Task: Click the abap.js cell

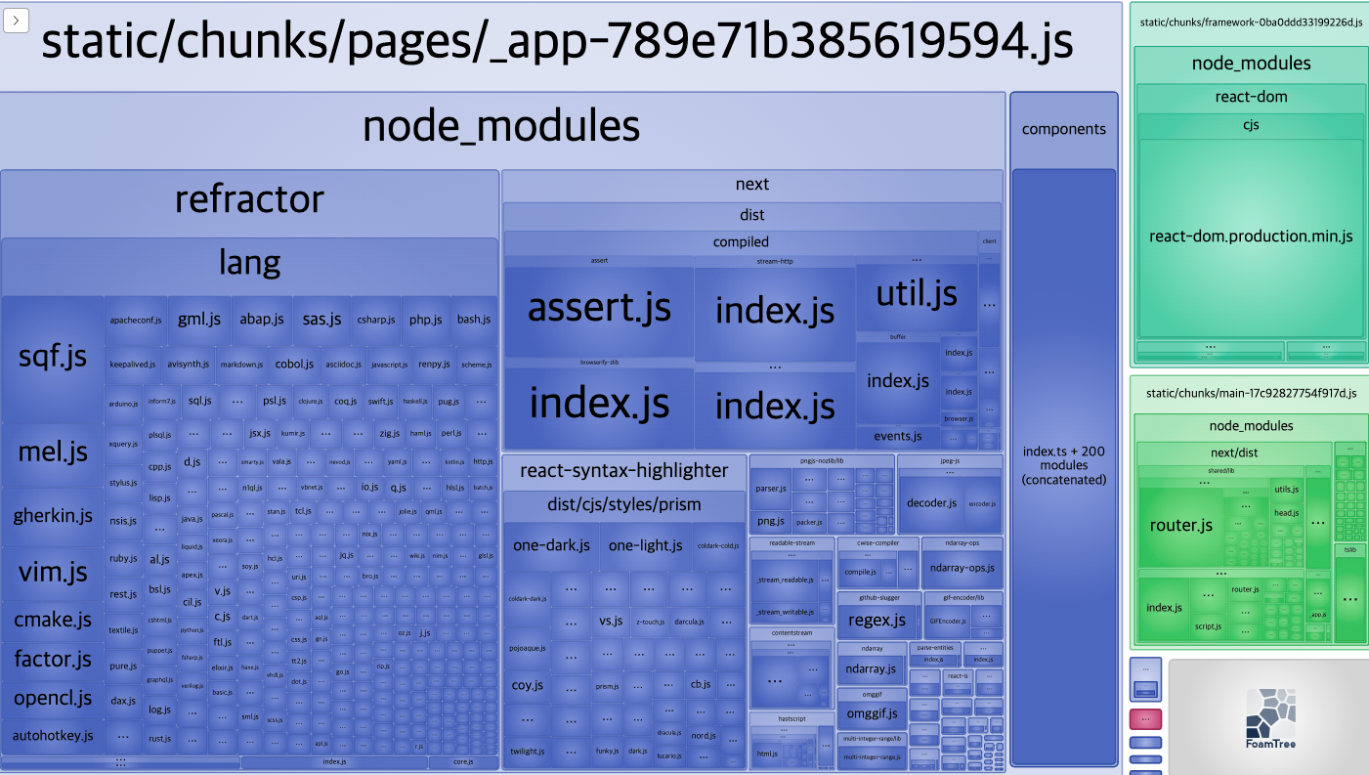Action: pos(262,320)
